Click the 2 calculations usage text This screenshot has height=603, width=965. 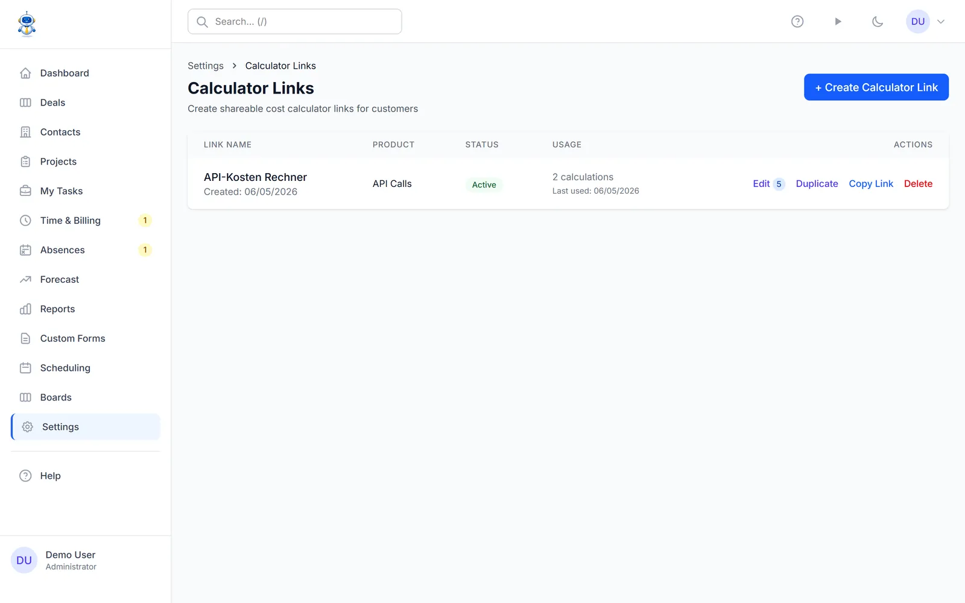pos(583,177)
